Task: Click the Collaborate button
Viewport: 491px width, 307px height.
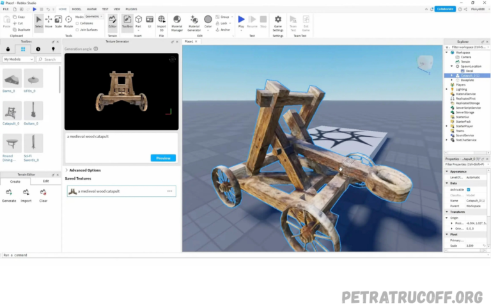Action: click(x=445, y=9)
